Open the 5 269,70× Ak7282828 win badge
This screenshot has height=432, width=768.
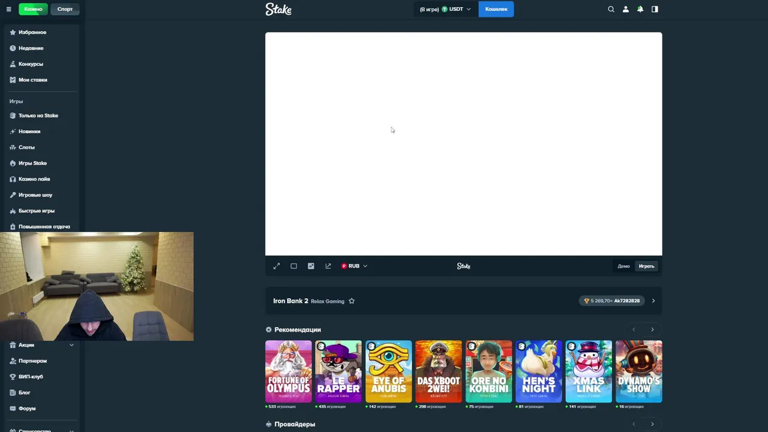pos(612,301)
